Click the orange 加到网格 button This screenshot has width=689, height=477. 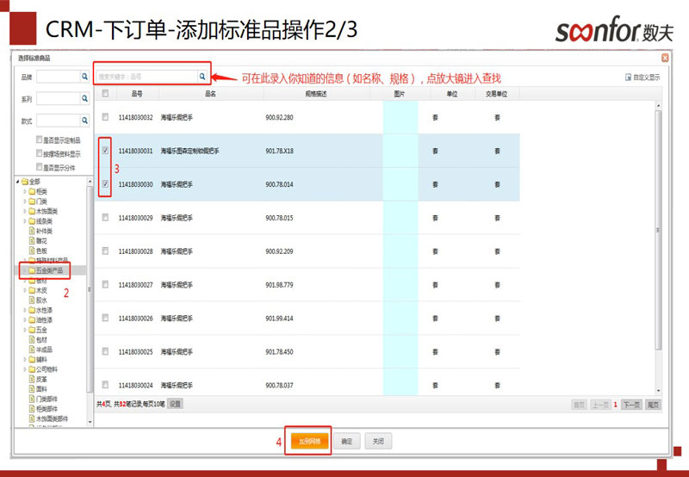click(307, 441)
